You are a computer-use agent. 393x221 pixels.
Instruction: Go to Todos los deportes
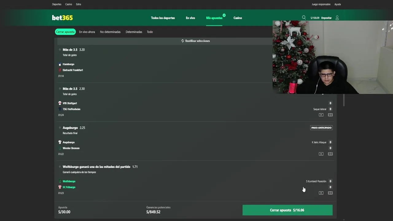coord(163,18)
